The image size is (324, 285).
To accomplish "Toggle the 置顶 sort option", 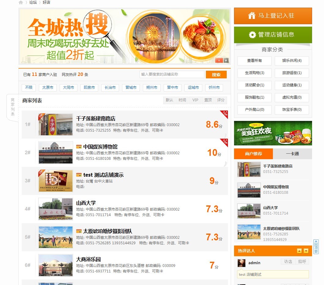I will tap(208, 100).
